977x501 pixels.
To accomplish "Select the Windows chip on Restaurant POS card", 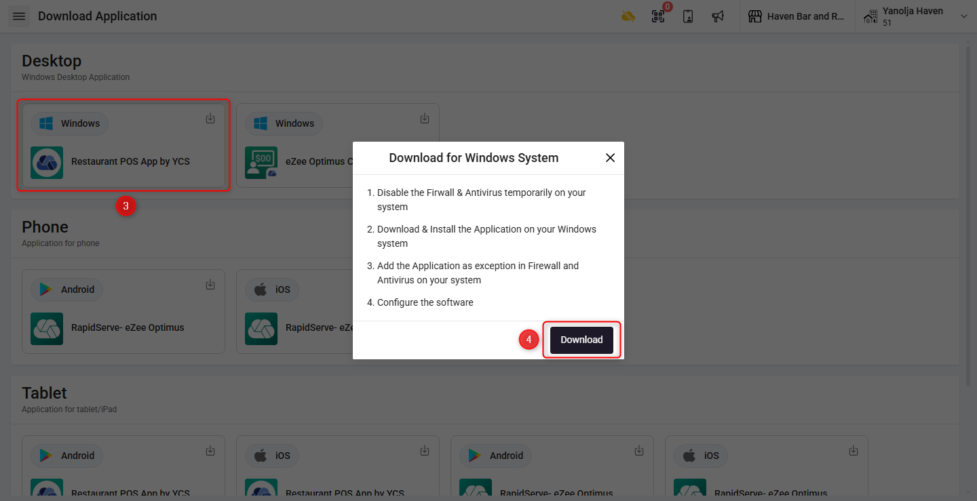I will pos(69,123).
